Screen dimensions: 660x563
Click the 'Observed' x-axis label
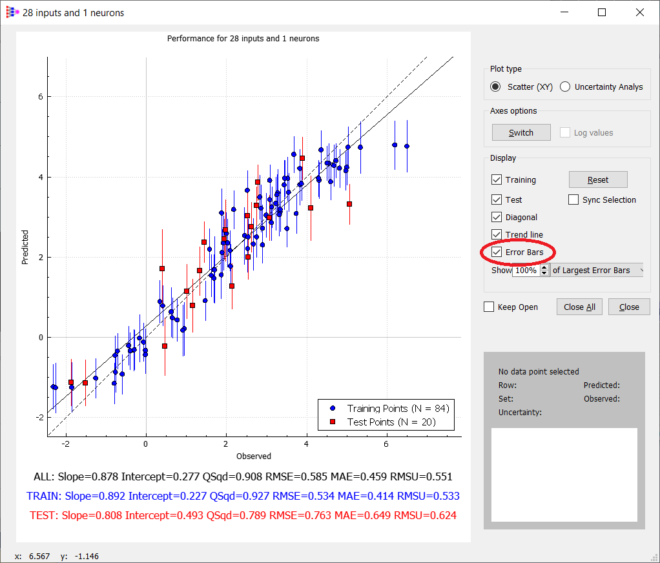[x=254, y=456]
